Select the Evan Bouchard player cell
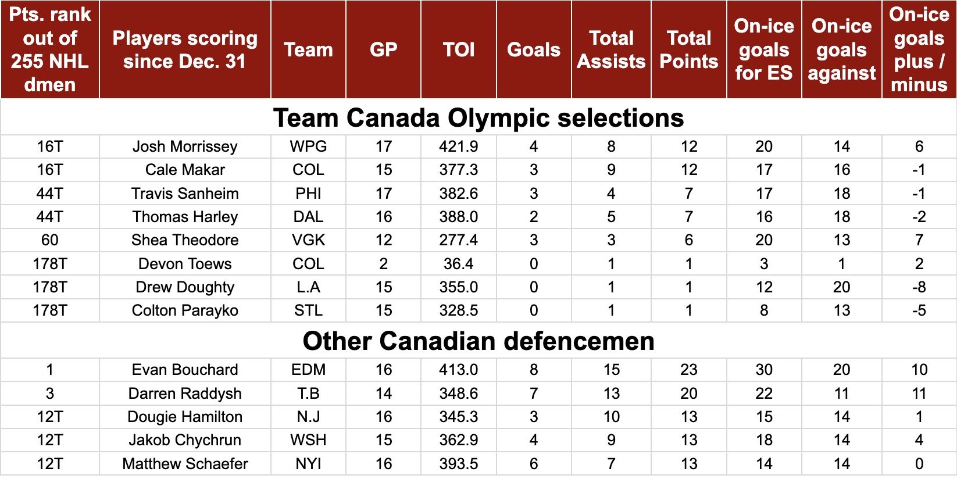Image resolution: width=957 pixels, height=479 pixels. 185,370
